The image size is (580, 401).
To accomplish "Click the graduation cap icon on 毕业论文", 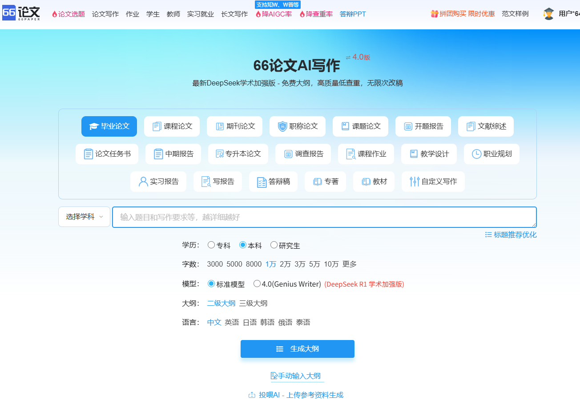I will point(93,126).
